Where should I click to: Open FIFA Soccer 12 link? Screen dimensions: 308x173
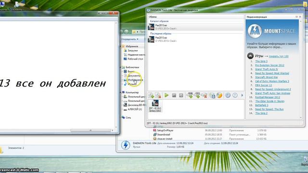pyautogui.click(x=263, y=86)
